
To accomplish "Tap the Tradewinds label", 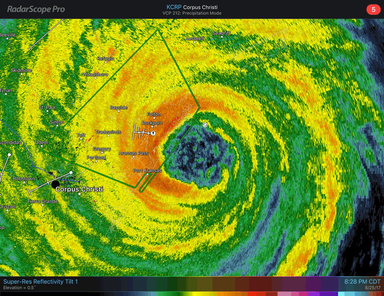I will 108,132.
